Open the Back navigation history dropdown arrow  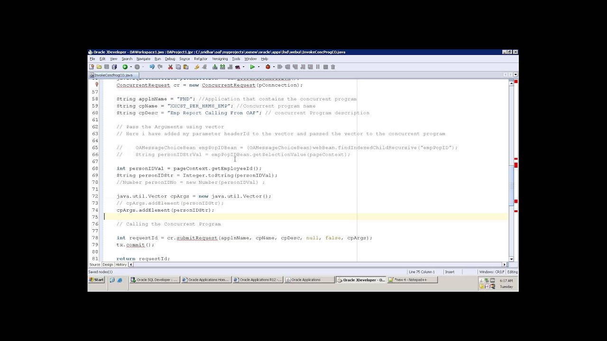click(x=131, y=67)
